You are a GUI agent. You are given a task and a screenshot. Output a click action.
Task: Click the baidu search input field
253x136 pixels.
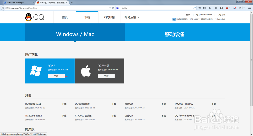[157, 8]
